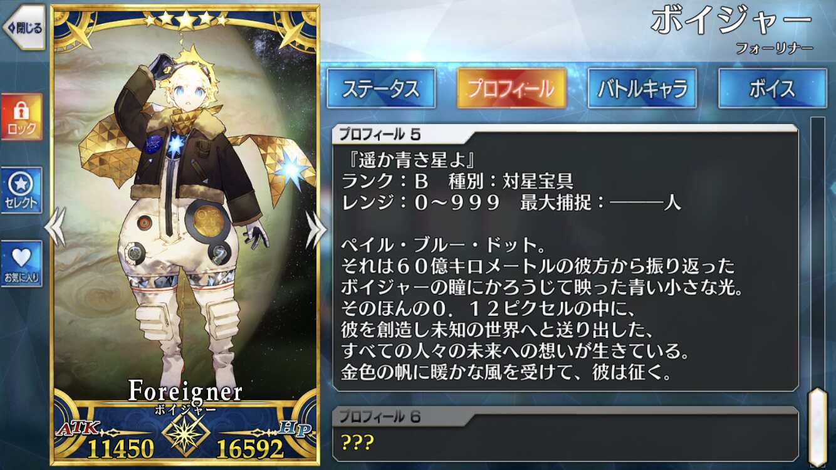Switch to the バトルキャラ tab
This screenshot has height=470, width=836.
click(x=642, y=88)
